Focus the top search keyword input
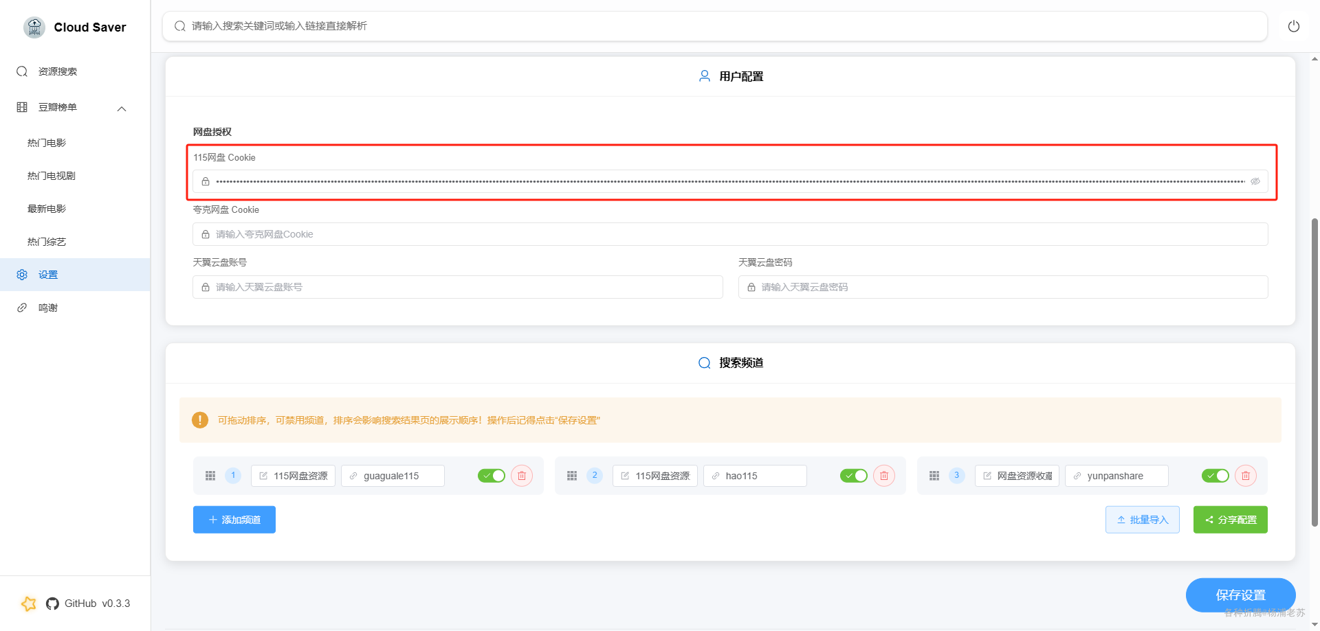 tap(715, 26)
